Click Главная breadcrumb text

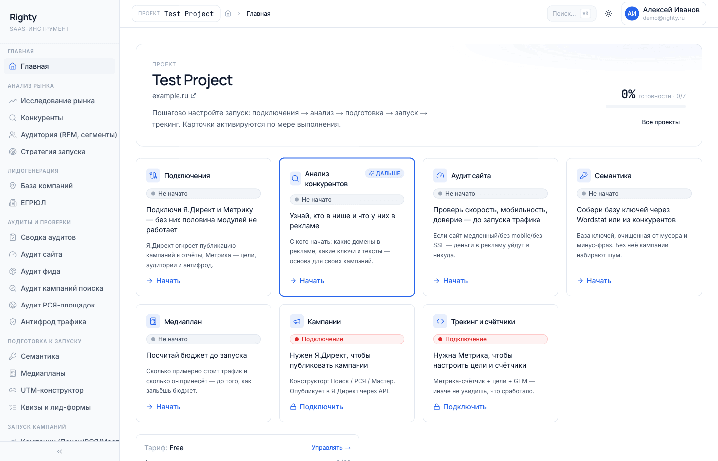(258, 14)
